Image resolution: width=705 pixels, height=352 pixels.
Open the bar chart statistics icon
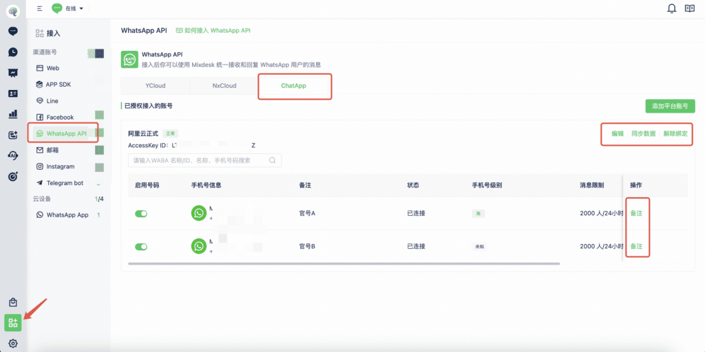point(12,114)
